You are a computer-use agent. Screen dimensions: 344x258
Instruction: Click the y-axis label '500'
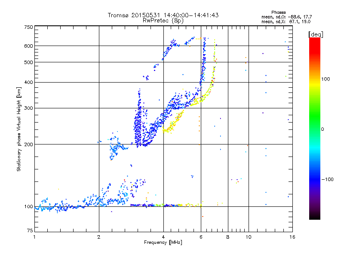pos(28,62)
